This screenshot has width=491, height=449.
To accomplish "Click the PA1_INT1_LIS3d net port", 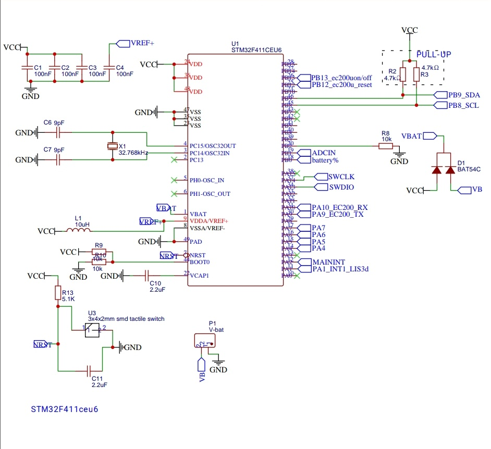I will tap(332, 269).
